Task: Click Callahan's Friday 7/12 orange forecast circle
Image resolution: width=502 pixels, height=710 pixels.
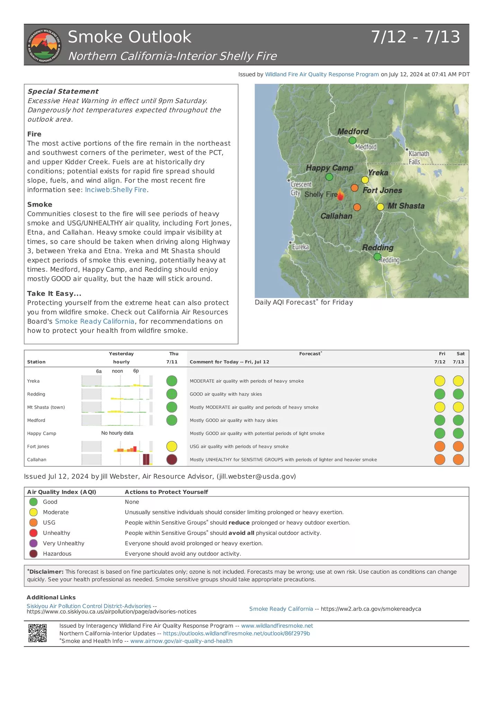Action: click(440, 460)
